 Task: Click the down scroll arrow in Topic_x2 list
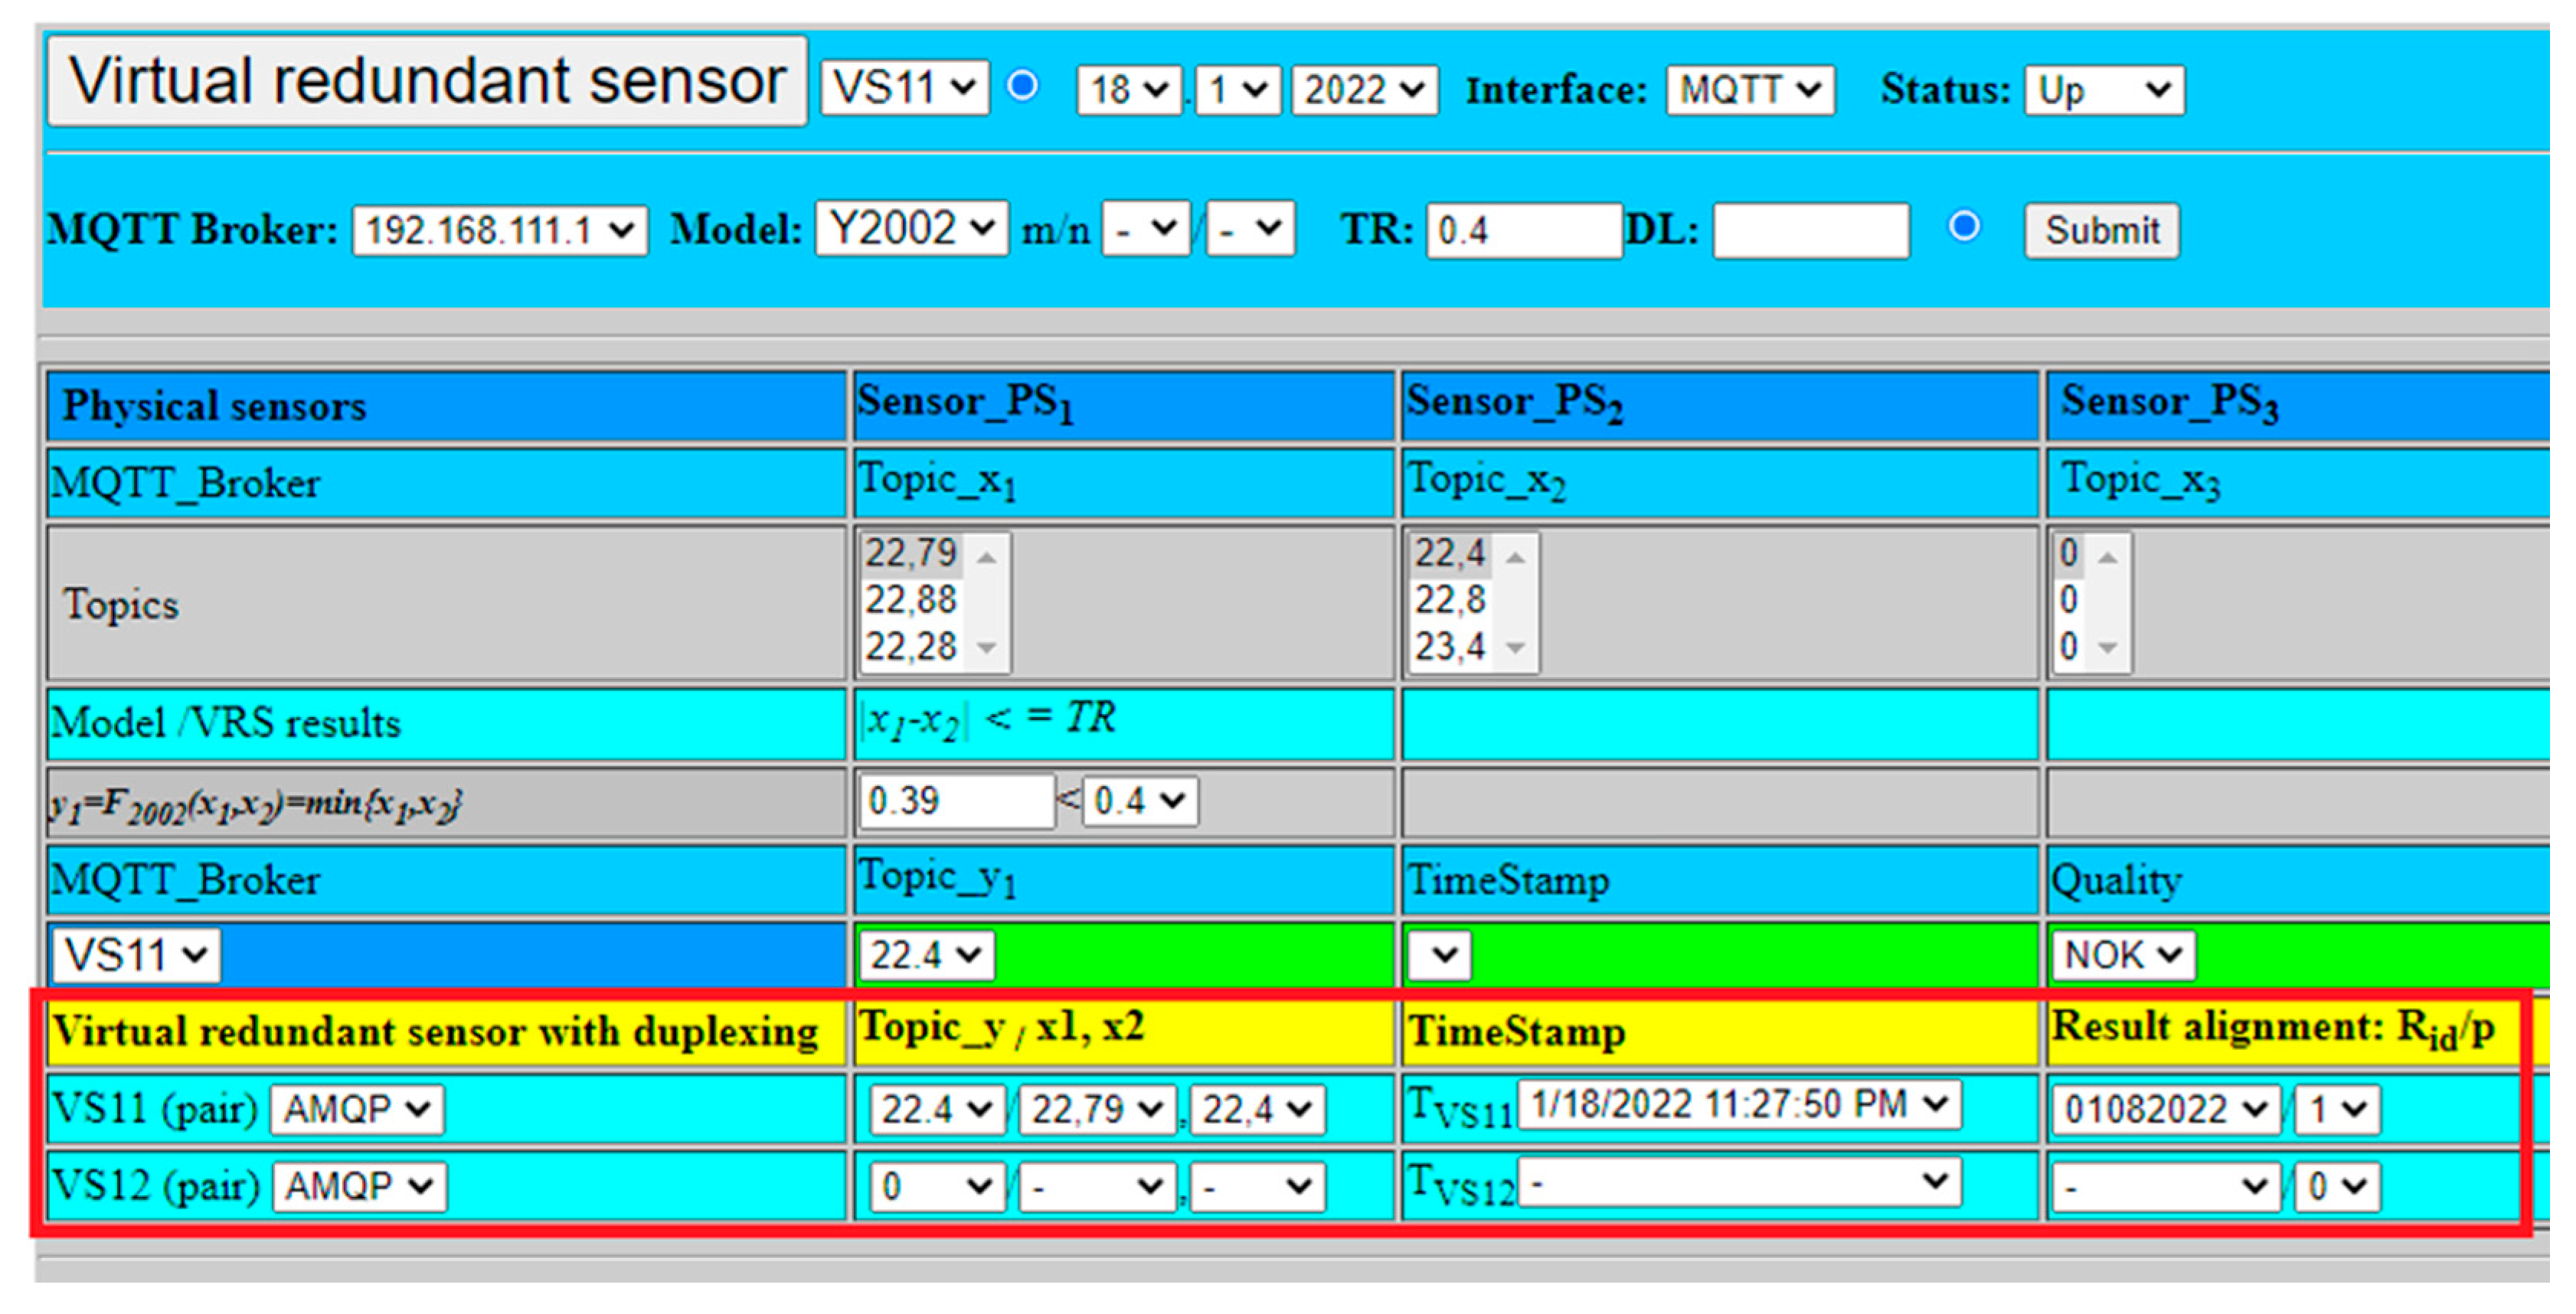pyautogui.click(x=1515, y=647)
